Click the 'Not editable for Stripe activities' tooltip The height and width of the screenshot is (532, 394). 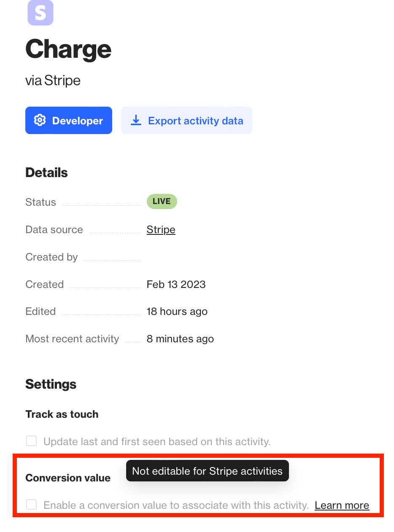coord(207,471)
